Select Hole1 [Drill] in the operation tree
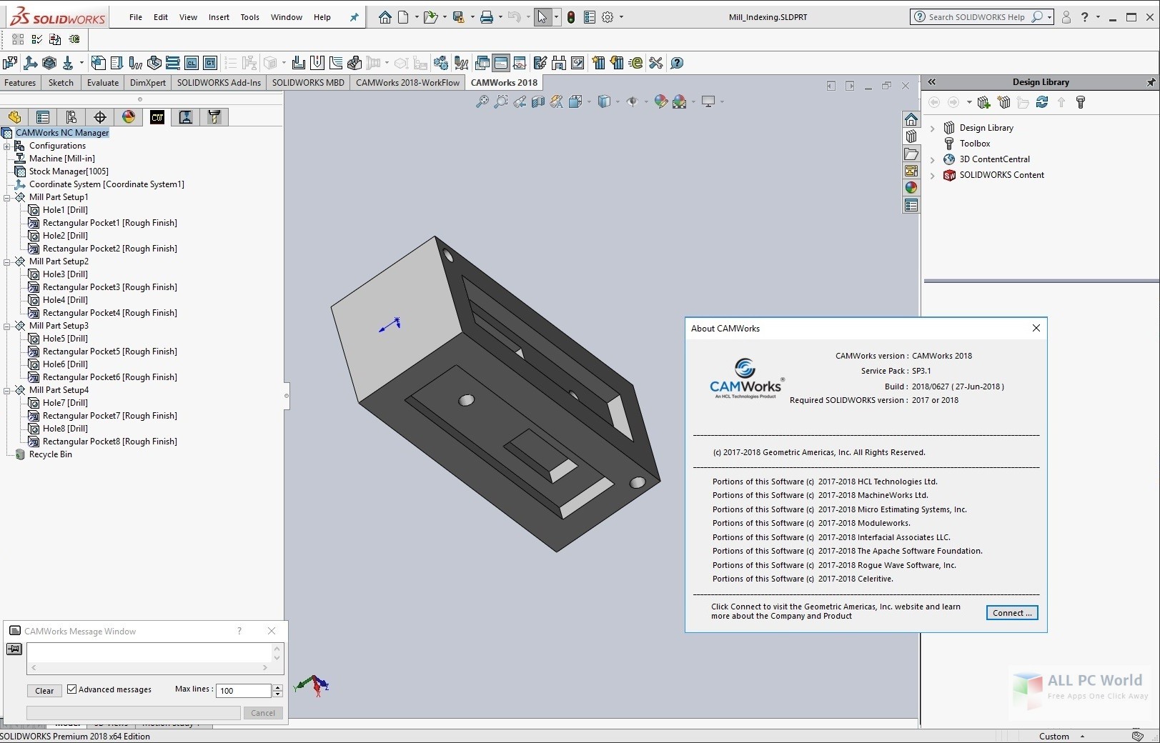Screen dimensions: 1160x743 (65, 210)
